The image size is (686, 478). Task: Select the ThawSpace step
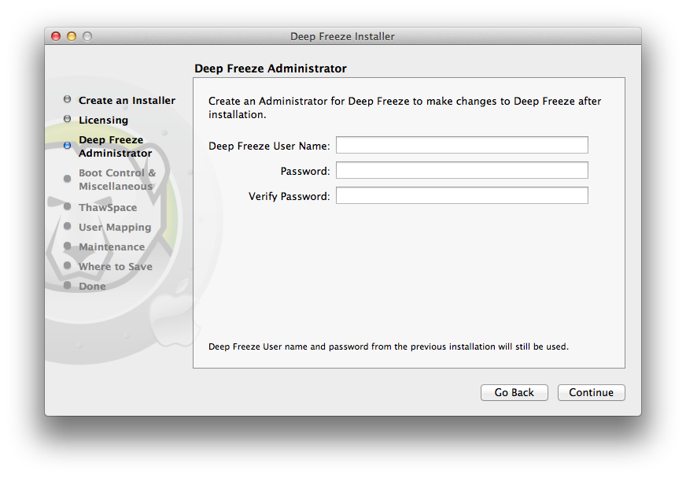[108, 207]
